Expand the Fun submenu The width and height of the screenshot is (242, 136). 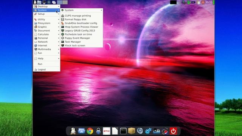[47, 53]
